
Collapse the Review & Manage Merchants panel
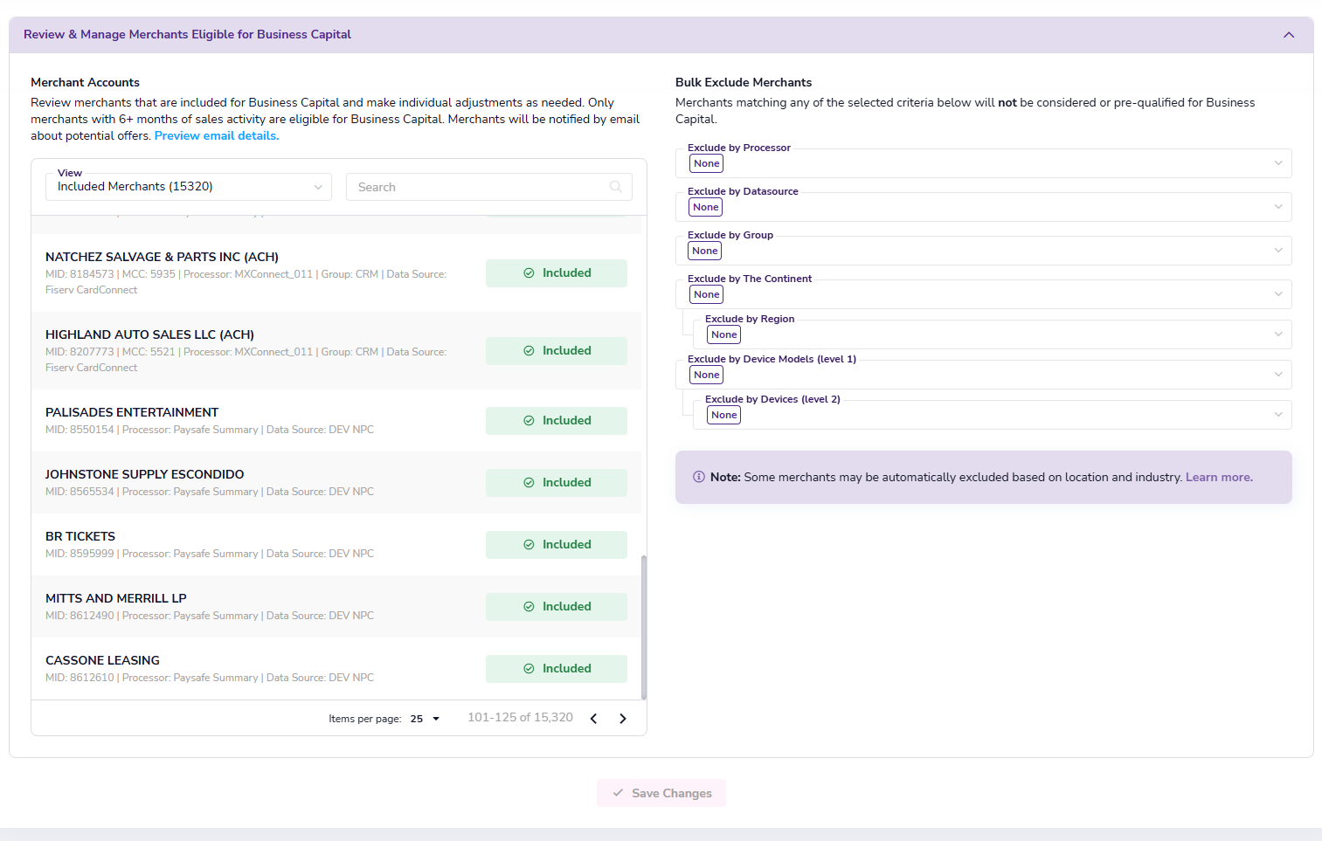(1288, 35)
